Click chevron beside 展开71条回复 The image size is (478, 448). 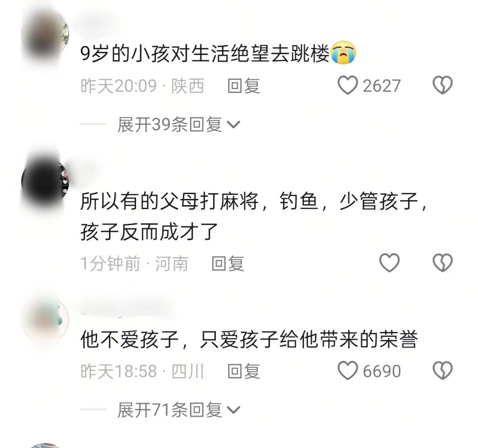(234, 410)
